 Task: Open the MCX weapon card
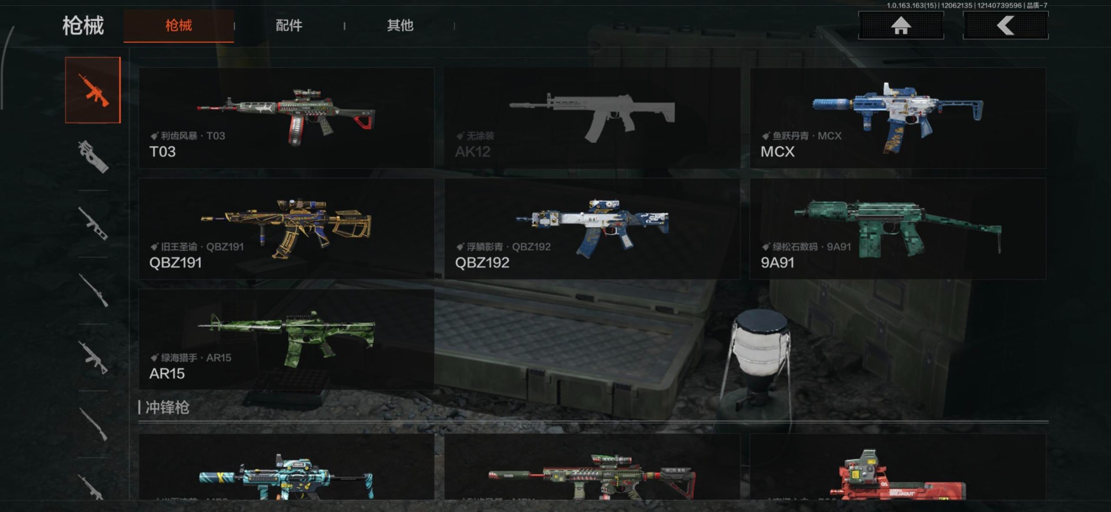(x=897, y=118)
